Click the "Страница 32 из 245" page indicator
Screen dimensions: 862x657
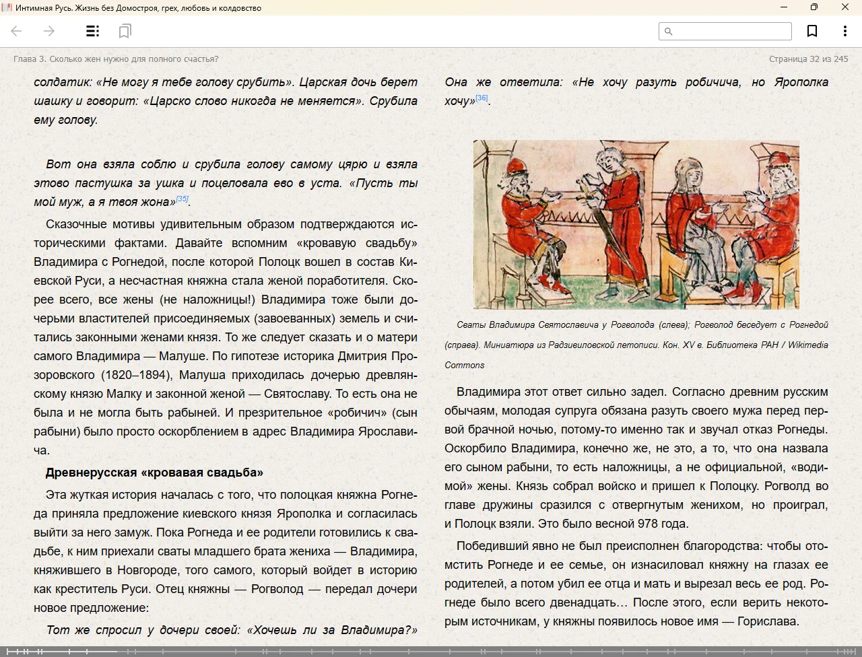pyautogui.click(x=808, y=59)
